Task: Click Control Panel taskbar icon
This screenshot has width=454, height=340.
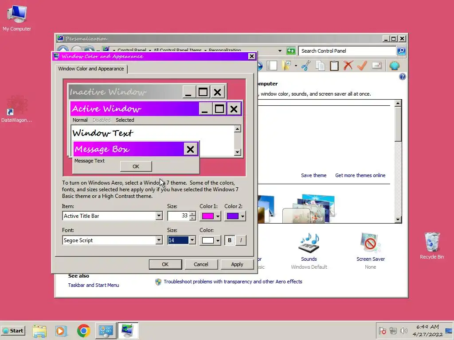Action: (106, 331)
